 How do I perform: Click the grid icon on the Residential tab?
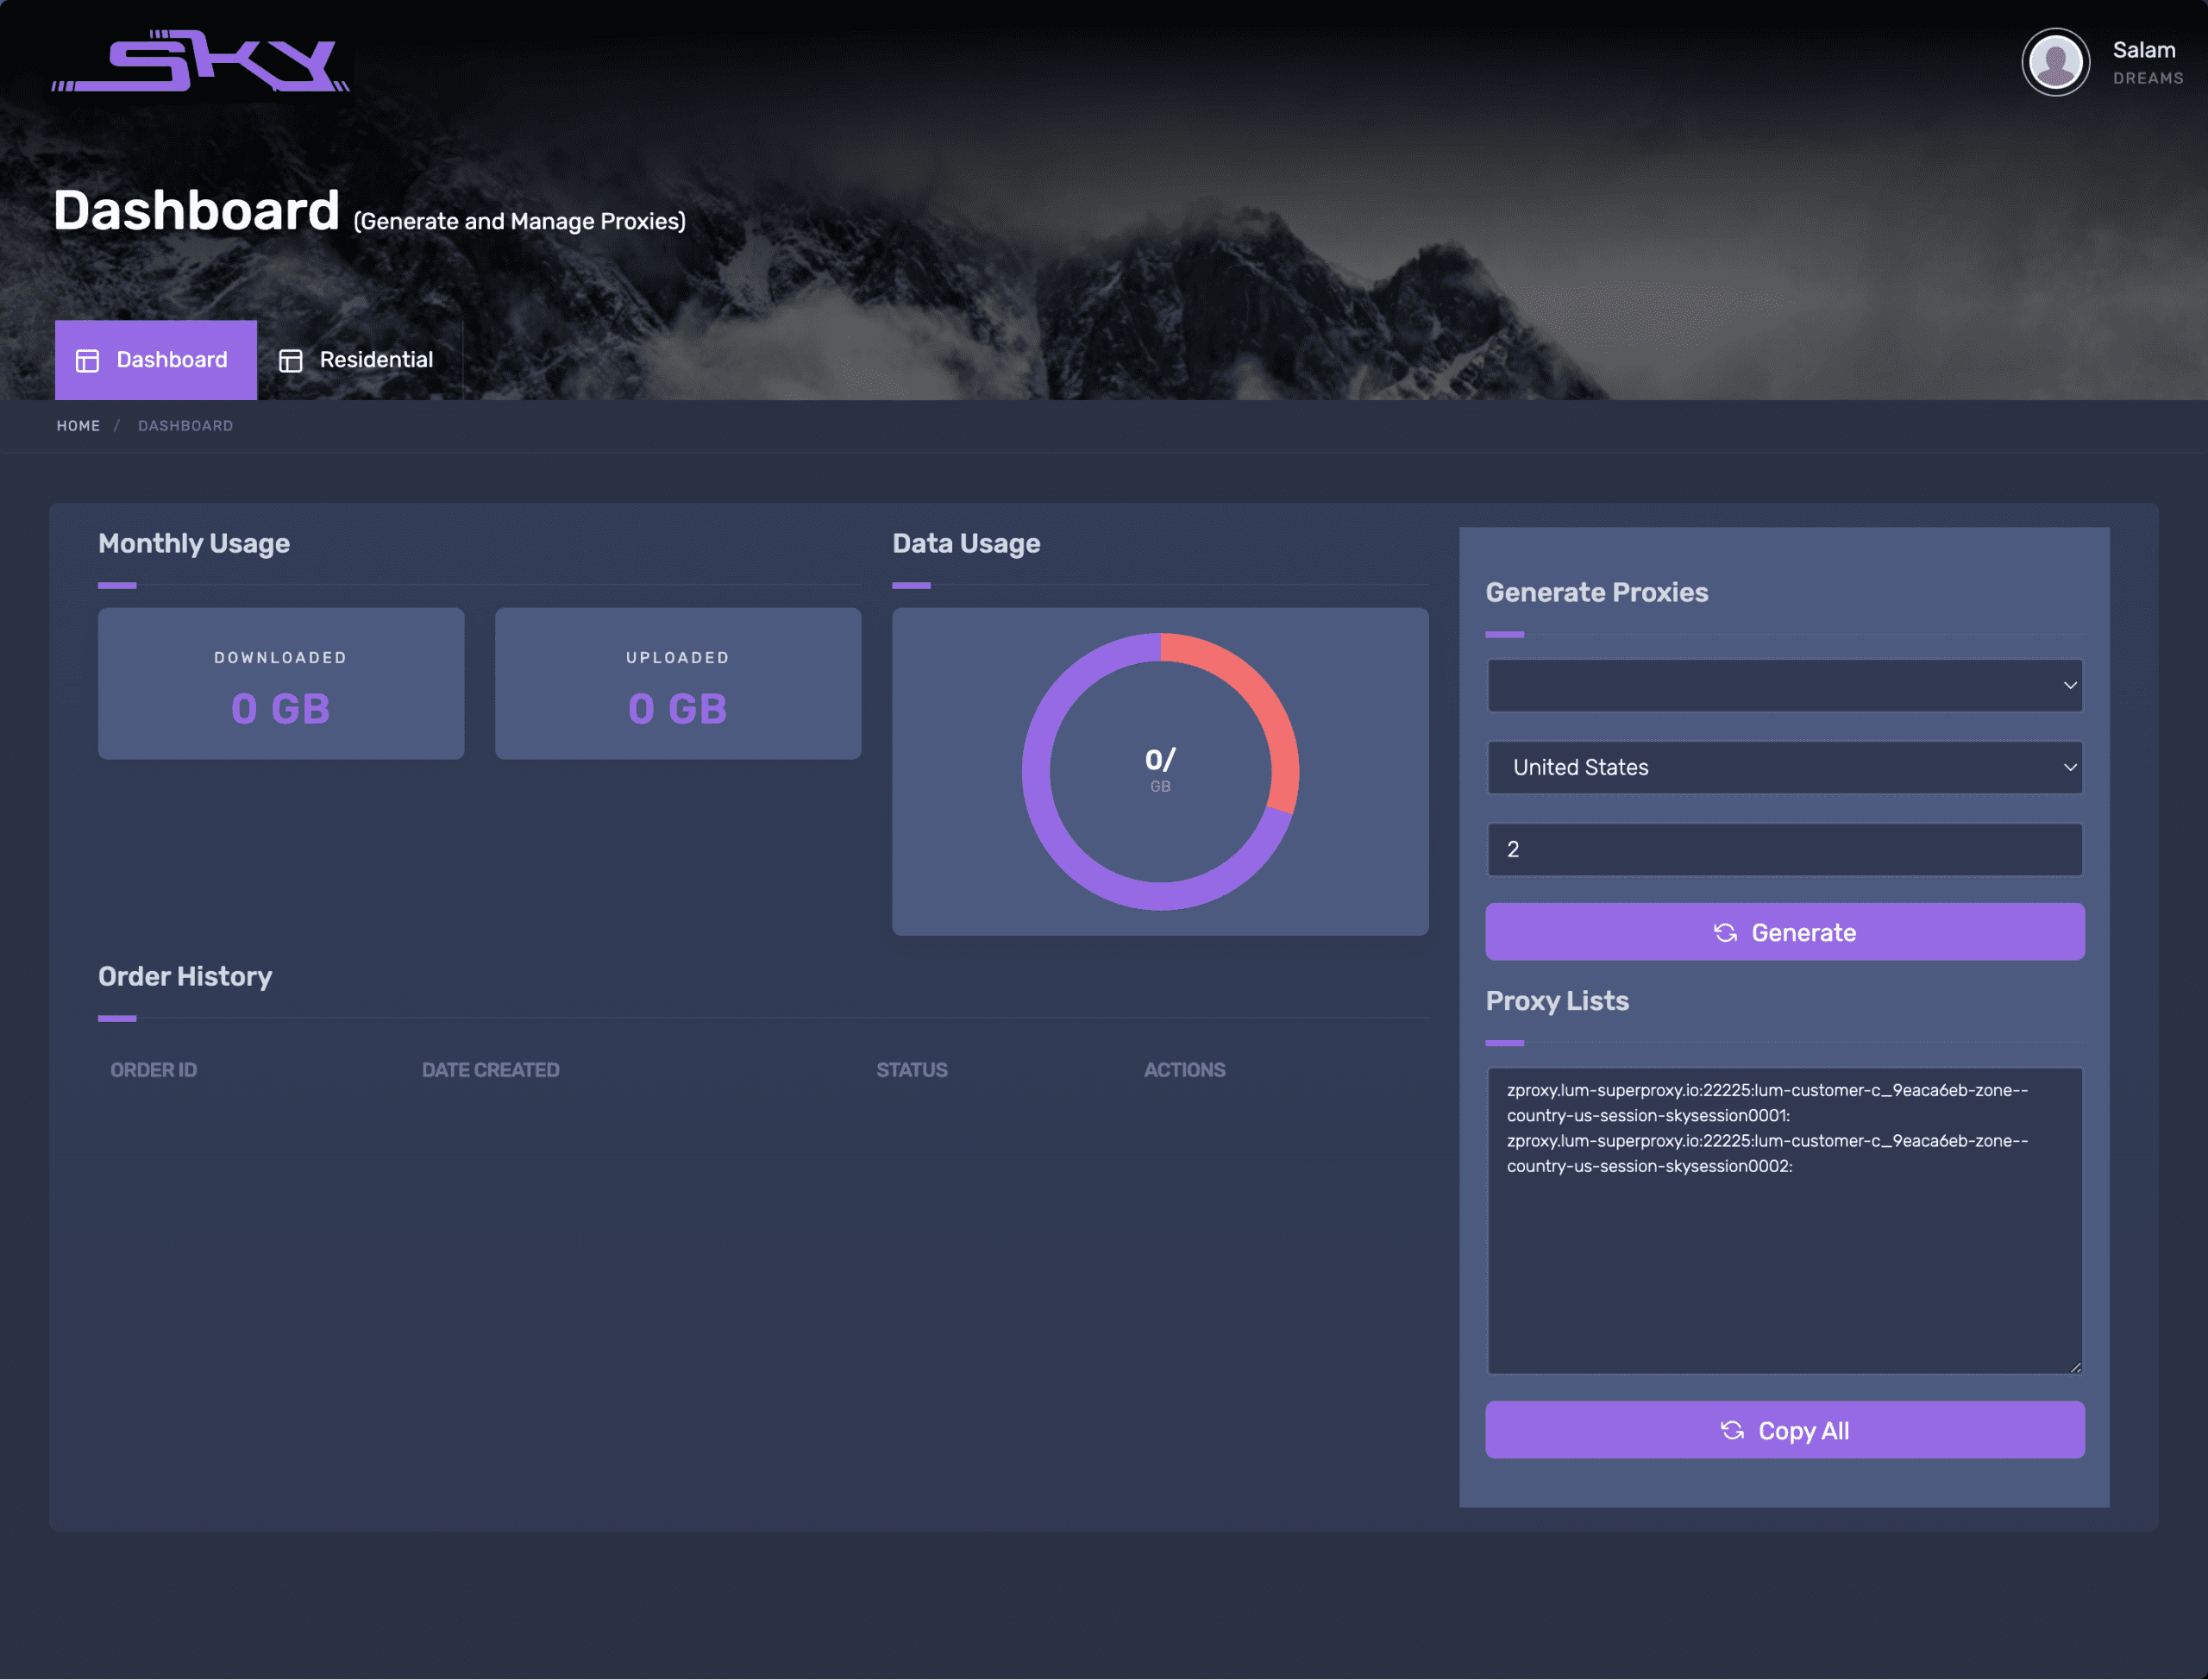(x=291, y=360)
